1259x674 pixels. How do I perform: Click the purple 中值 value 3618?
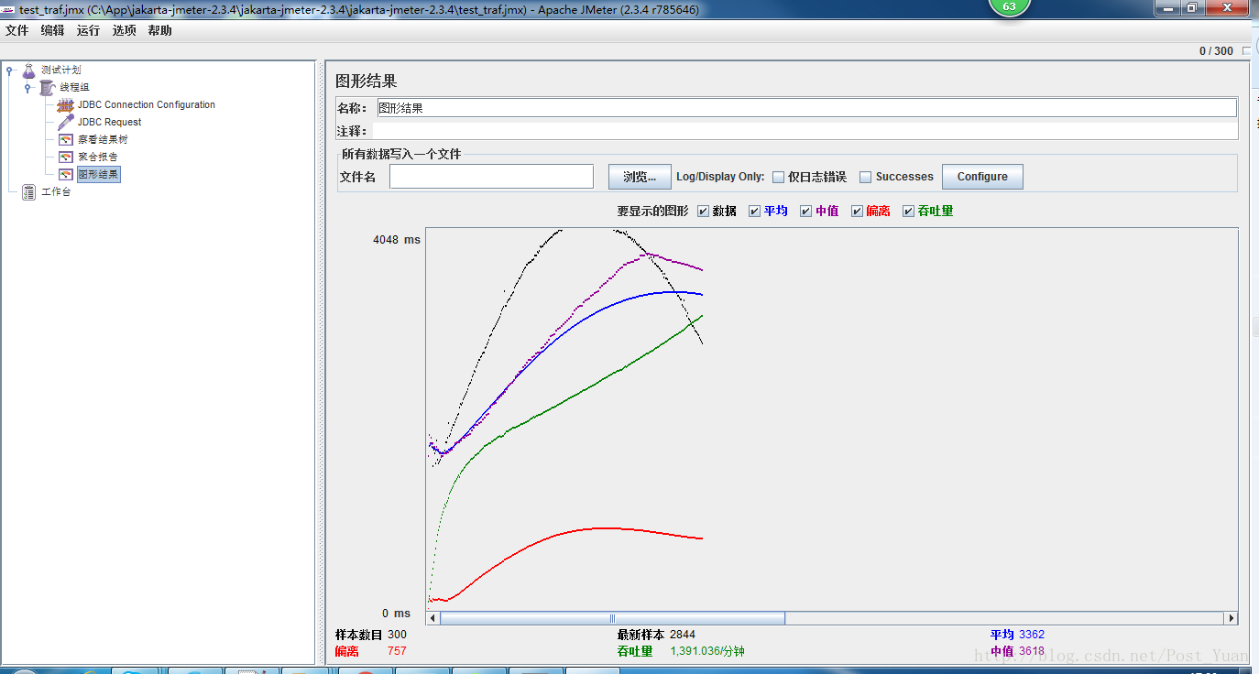pos(1032,651)
